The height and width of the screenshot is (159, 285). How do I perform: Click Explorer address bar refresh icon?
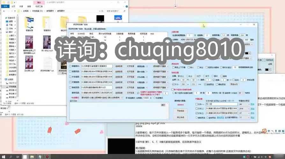point(102,11)
